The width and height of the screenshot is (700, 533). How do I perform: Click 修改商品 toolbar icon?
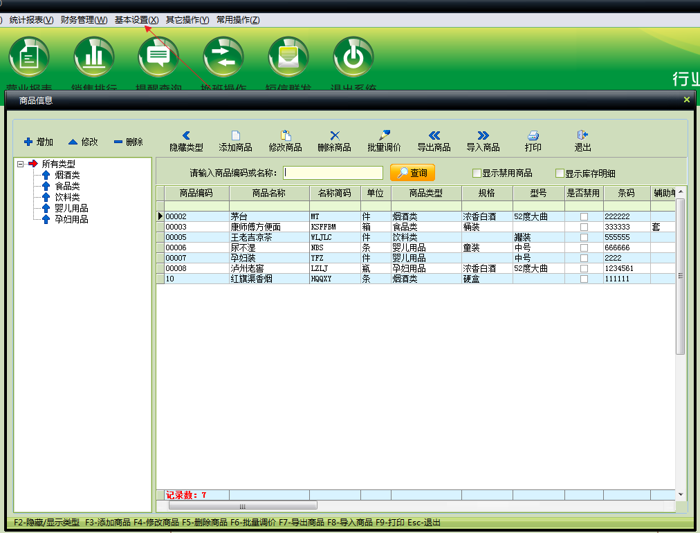point(285,141)
